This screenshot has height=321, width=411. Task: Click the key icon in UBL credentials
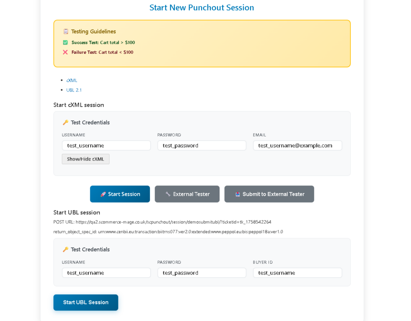(65, 250)
